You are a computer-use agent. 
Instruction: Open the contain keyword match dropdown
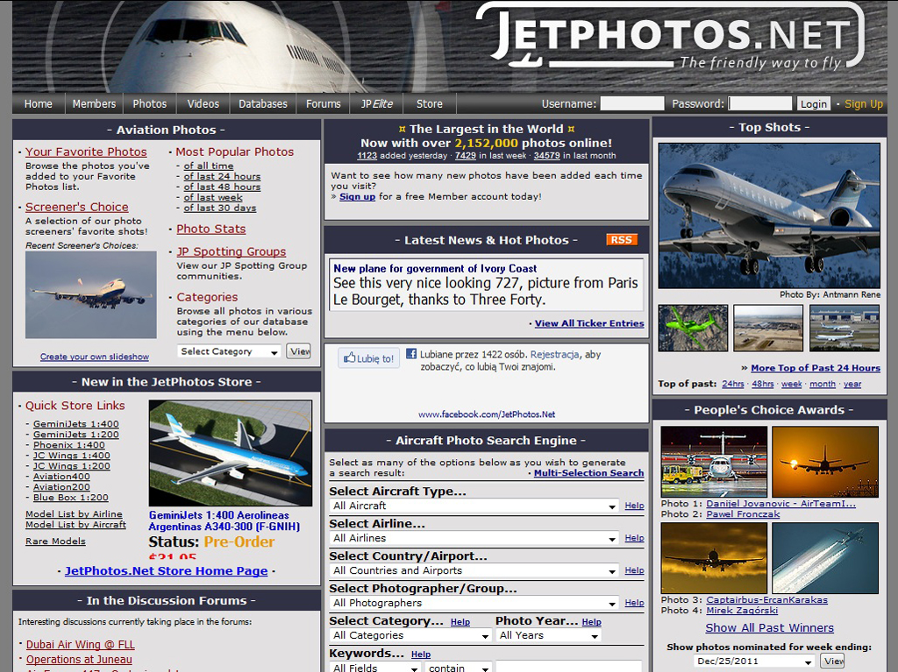[x=458, y=667]
